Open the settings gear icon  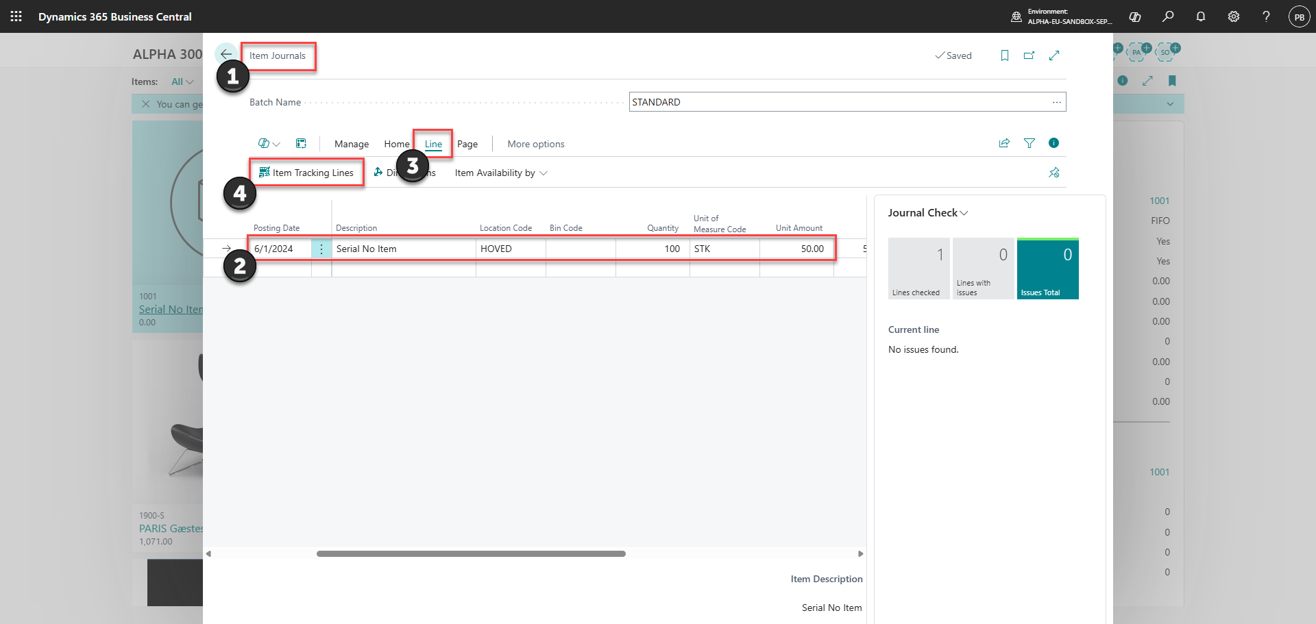coord(1234,16)
